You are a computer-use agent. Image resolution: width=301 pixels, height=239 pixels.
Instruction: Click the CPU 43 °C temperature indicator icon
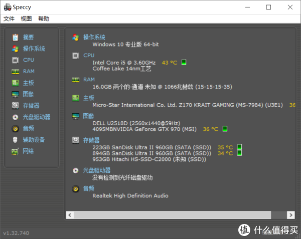click(184, 62)
